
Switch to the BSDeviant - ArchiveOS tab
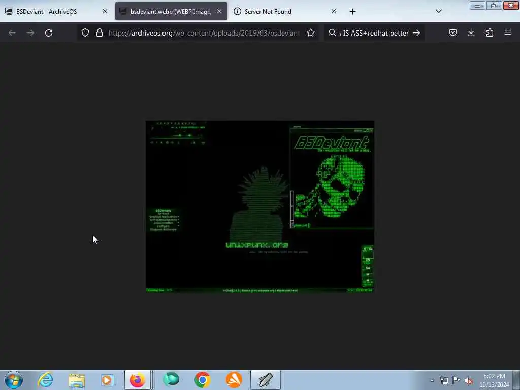[56, 11]
